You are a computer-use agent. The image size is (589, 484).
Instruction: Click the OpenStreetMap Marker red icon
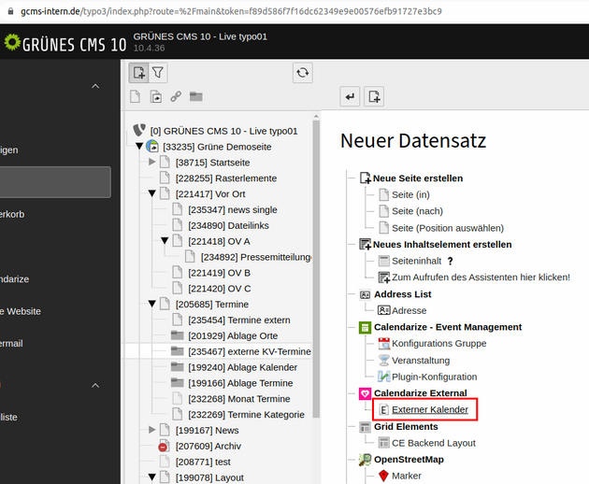[383, 476]
